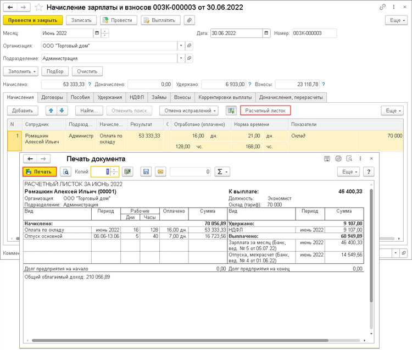Image resolution: width=412 pixels, height=350 pixels.
Task: Open Организация dropdown list
Action: [181, 46]
